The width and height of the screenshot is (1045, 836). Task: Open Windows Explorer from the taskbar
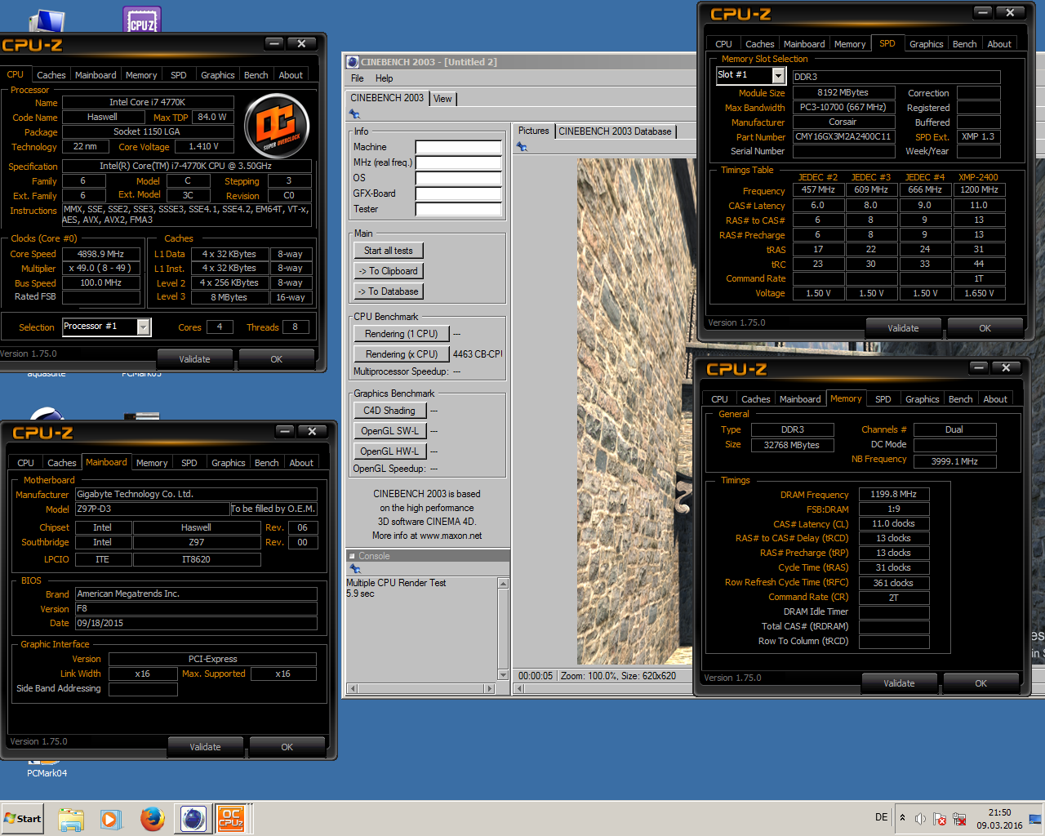pyautogui.click(x=71, y=819)
